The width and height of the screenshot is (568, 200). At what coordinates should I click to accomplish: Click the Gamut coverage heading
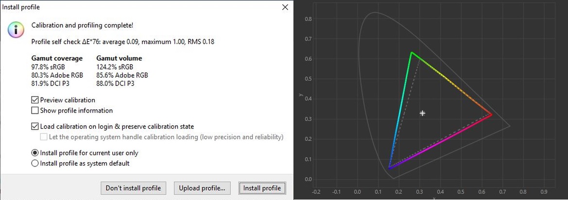57,58
